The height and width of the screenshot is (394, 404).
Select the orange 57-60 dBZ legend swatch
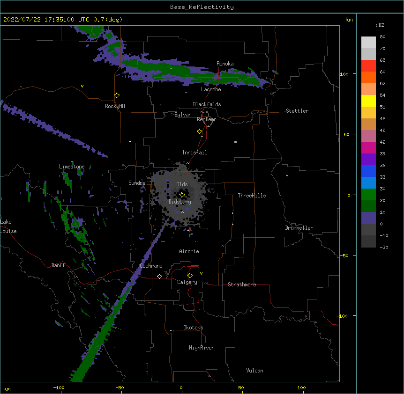tap(368, 77)
